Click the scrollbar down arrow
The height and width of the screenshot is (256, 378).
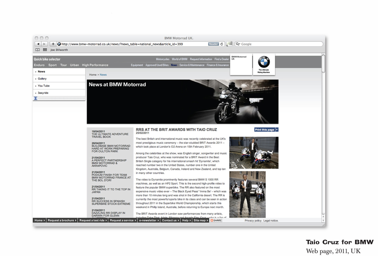tap(323, 221)
